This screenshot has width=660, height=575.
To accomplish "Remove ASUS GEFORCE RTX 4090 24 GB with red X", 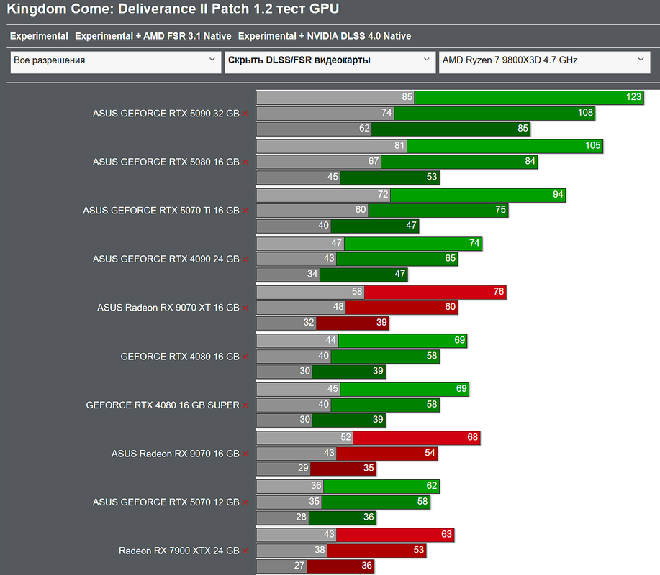I will (x=245, y=259).
